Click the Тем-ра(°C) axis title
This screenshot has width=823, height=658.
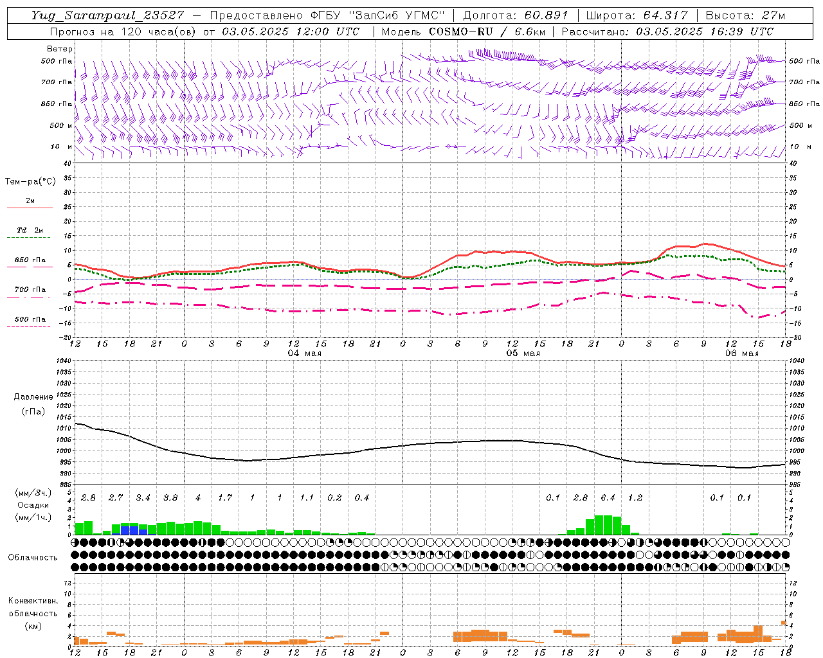click(x=30, y=182)
